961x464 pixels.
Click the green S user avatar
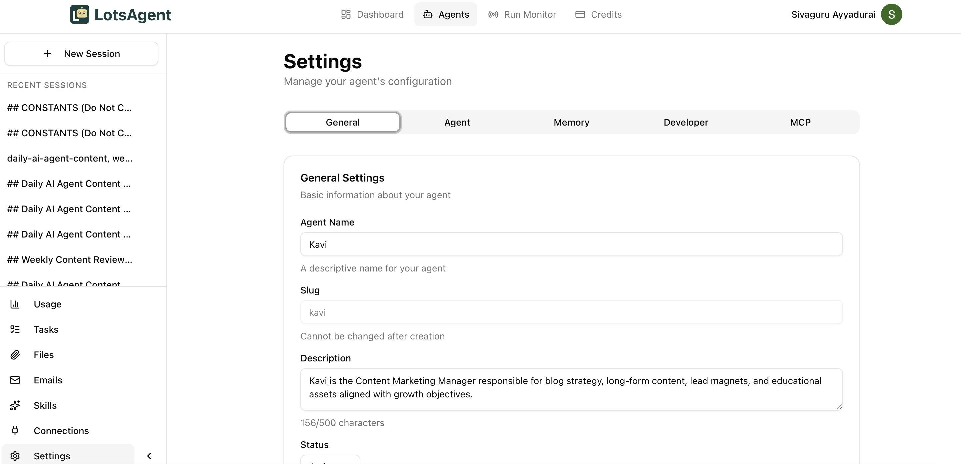pos(891,14)
